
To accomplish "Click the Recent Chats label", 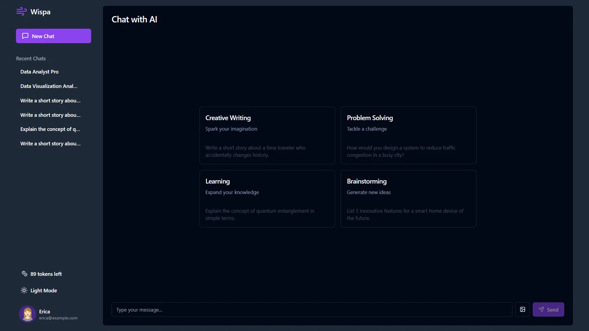I will (31, 58).
